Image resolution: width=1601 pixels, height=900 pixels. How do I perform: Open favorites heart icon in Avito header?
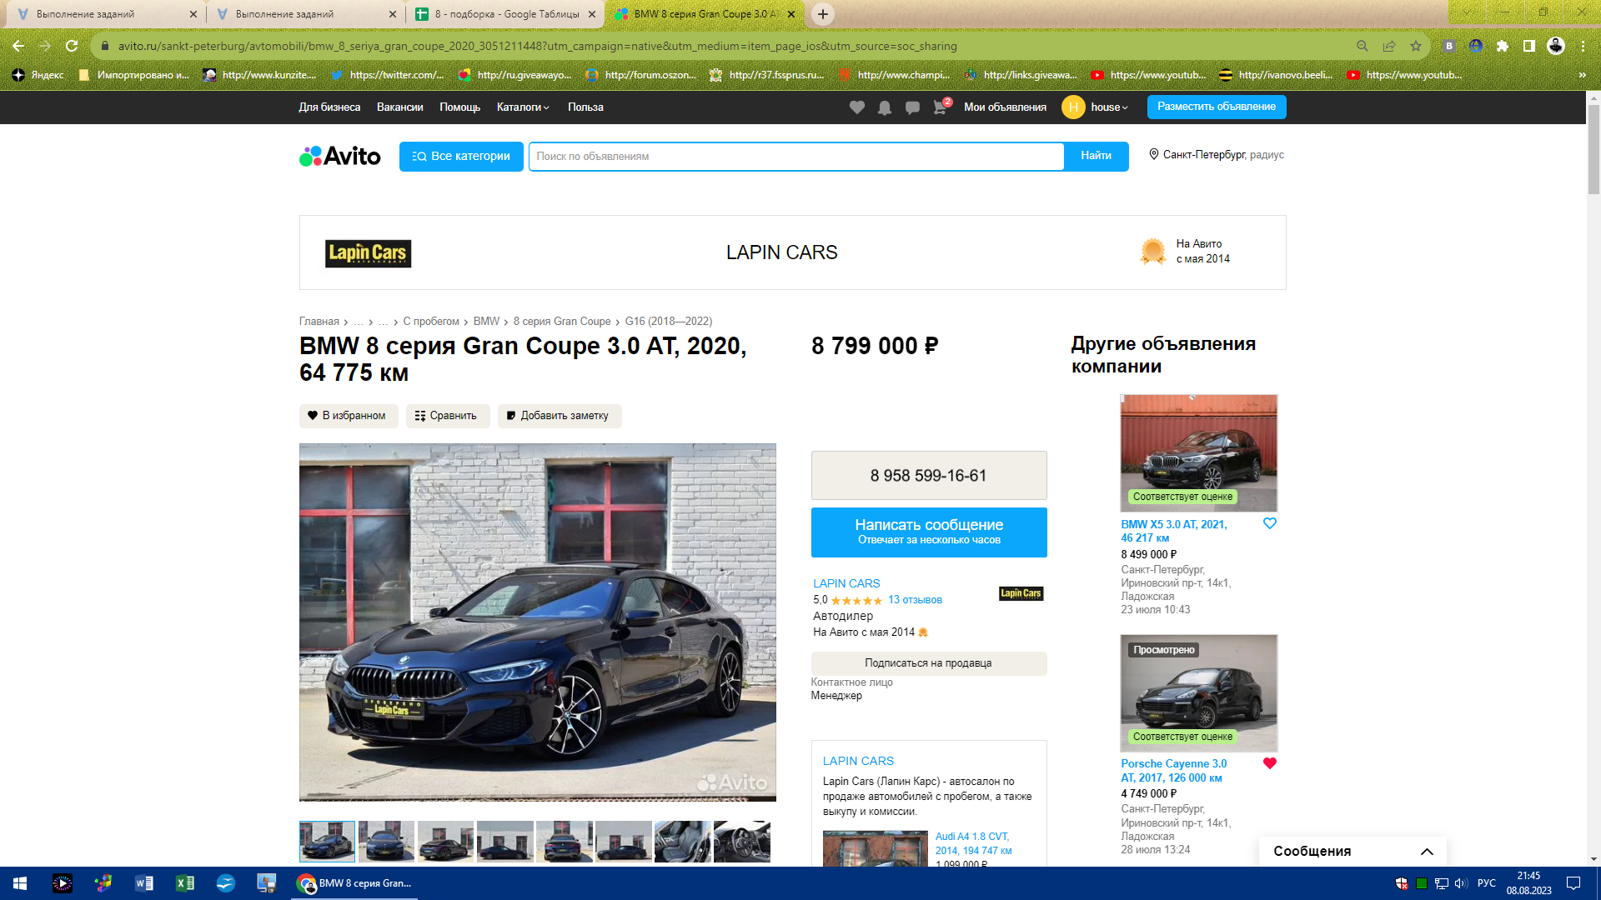856,107
